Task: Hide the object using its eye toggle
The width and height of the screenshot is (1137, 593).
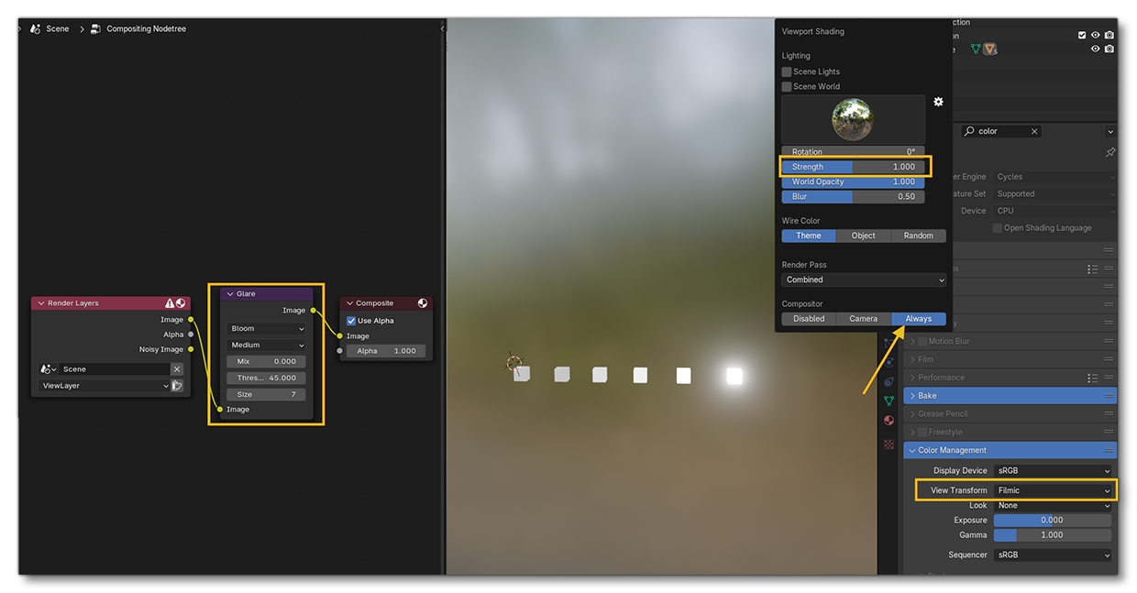Action: pyautogui.click(x=1095, y=49)
